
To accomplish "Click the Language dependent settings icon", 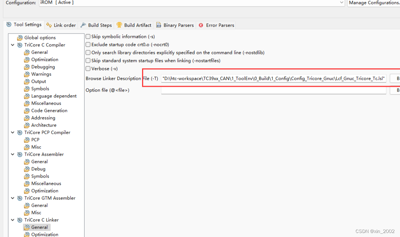I will pos(27,96).
